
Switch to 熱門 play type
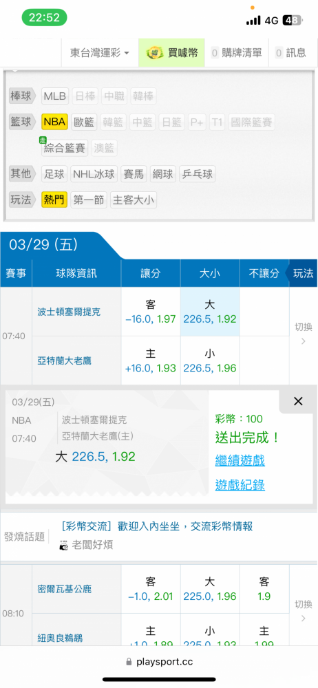tap(54, 200)
